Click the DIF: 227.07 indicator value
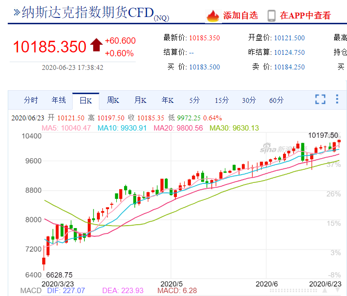Viewport: 347px width, 296px height. (66, 291)
